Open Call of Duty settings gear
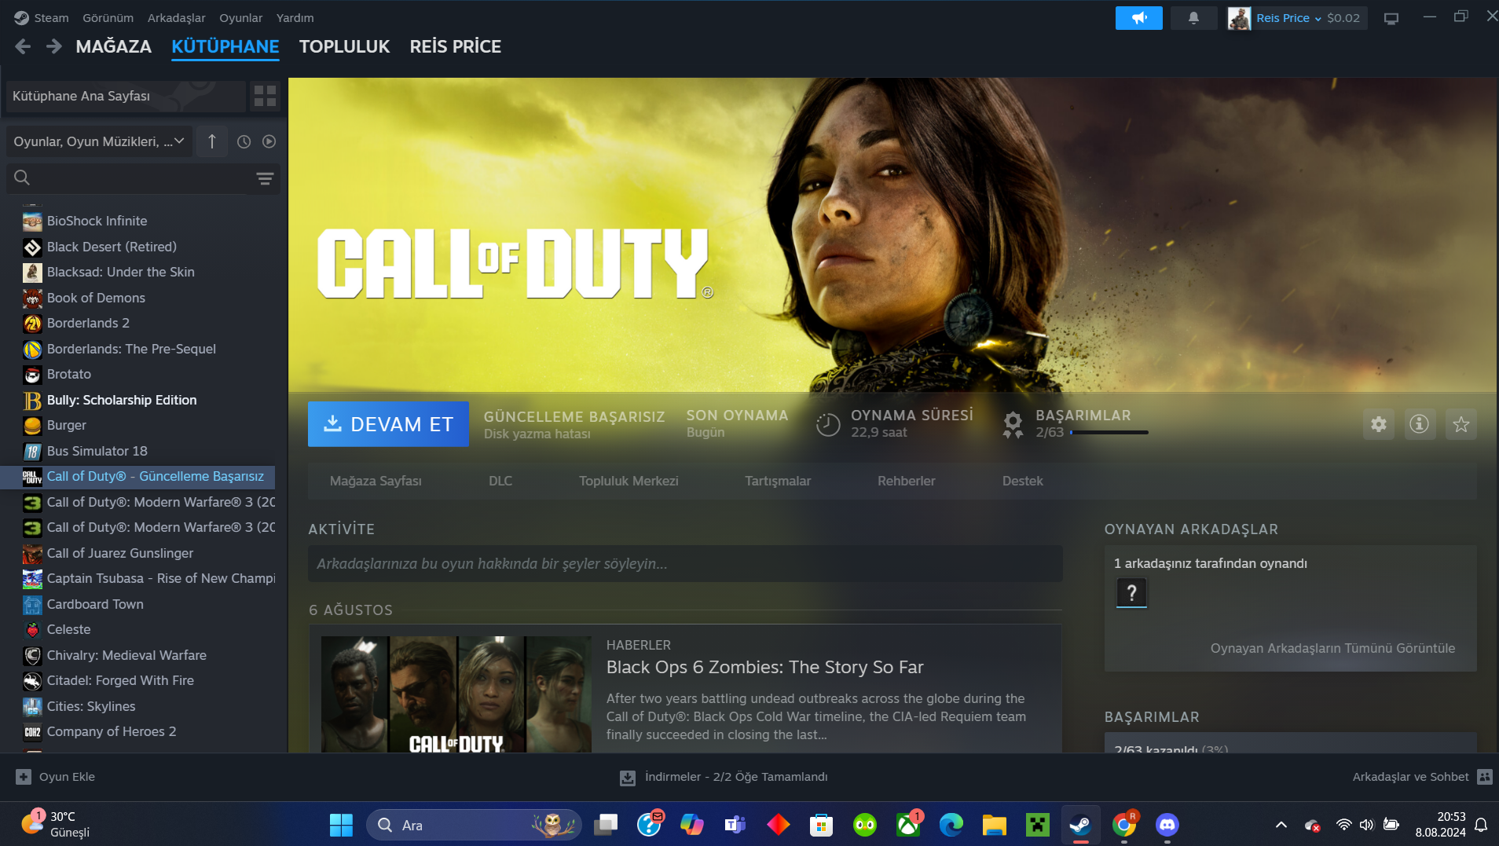 click(1379, 424)
